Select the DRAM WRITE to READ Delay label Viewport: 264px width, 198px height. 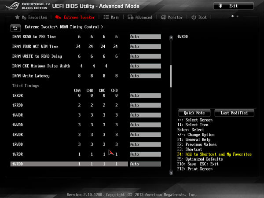click(37, 56)
